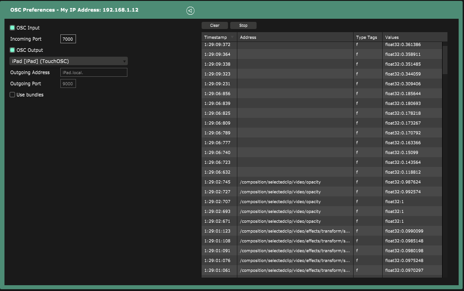This screenshot has height=291, width=464.
Task: Click the circled back arrow icon in header
Action: tap(190, 11)
